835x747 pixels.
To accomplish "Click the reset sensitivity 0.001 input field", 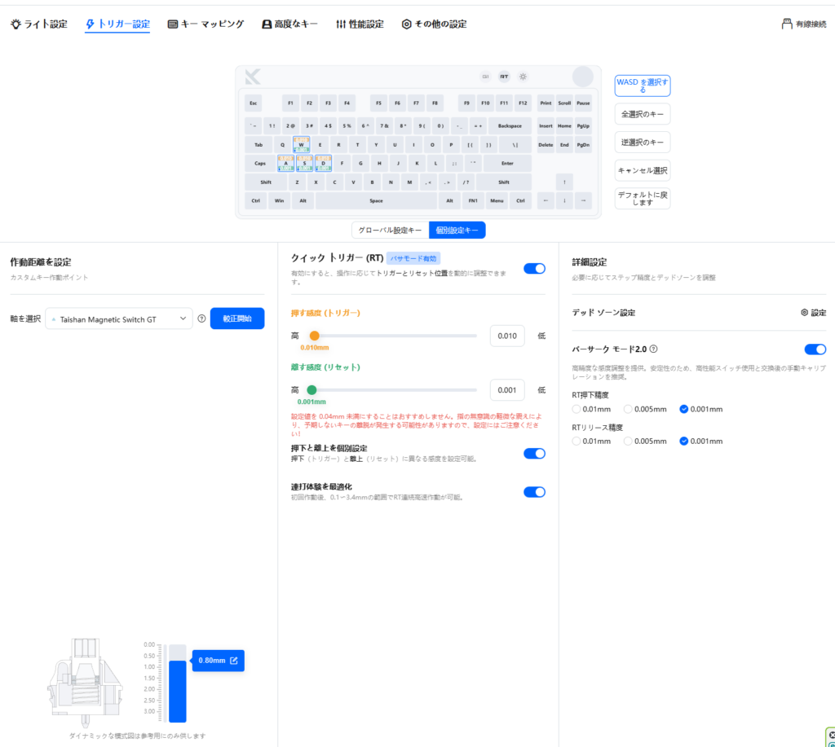I will pos(507,390).
